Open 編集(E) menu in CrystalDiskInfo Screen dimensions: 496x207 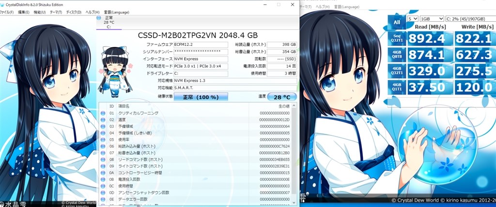click(24, 12)
